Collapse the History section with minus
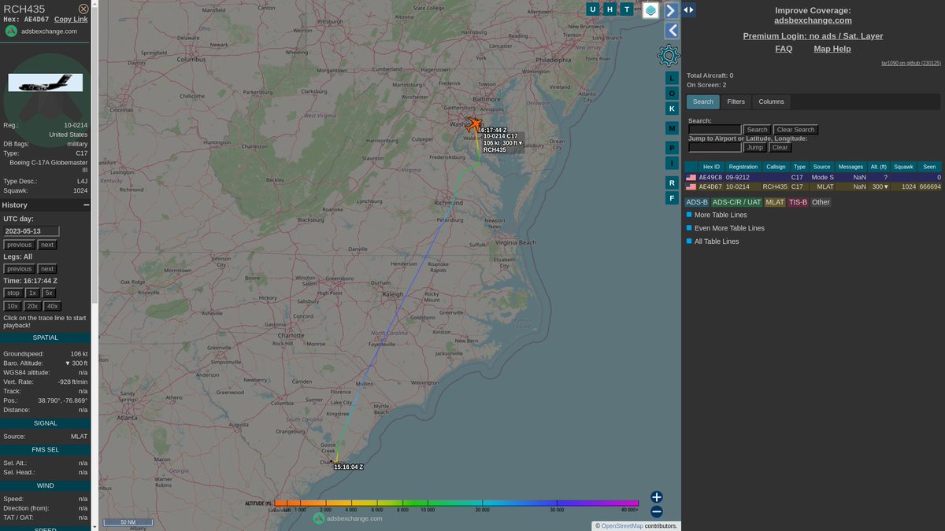Viewport: 945px width, 531px height. (87, 205)
